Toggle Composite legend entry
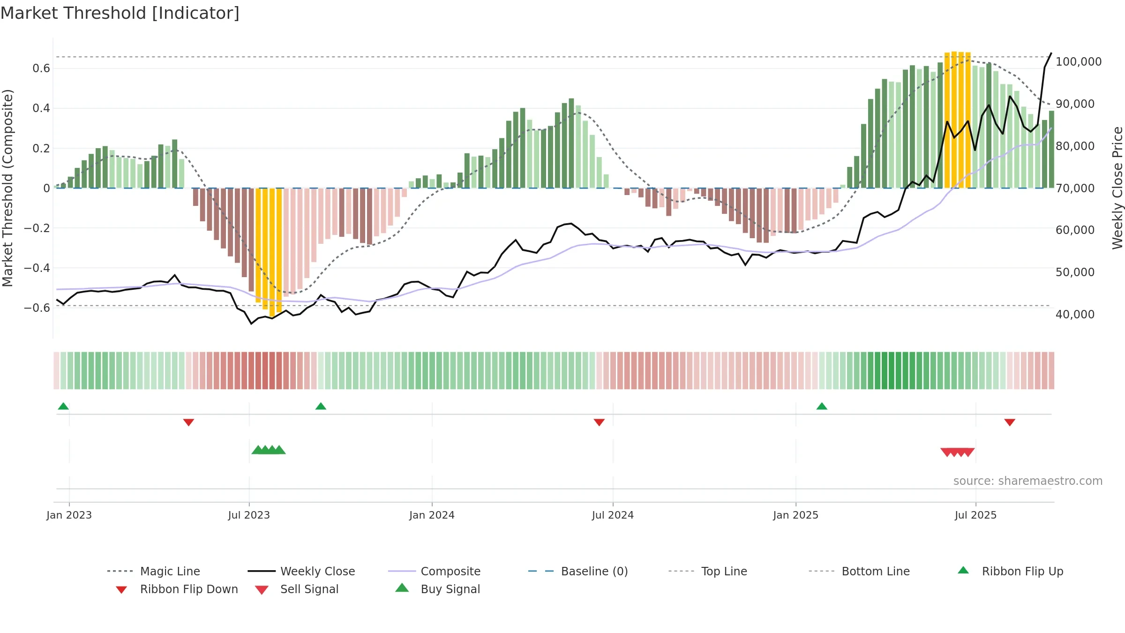The height and width of the screenshot is (633, 1125). coord(434,571)
